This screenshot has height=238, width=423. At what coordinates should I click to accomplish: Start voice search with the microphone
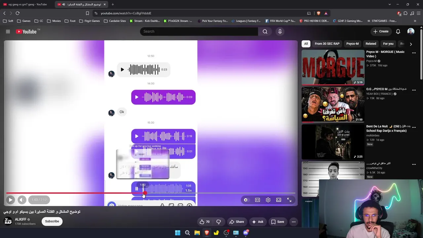point(280,31)
